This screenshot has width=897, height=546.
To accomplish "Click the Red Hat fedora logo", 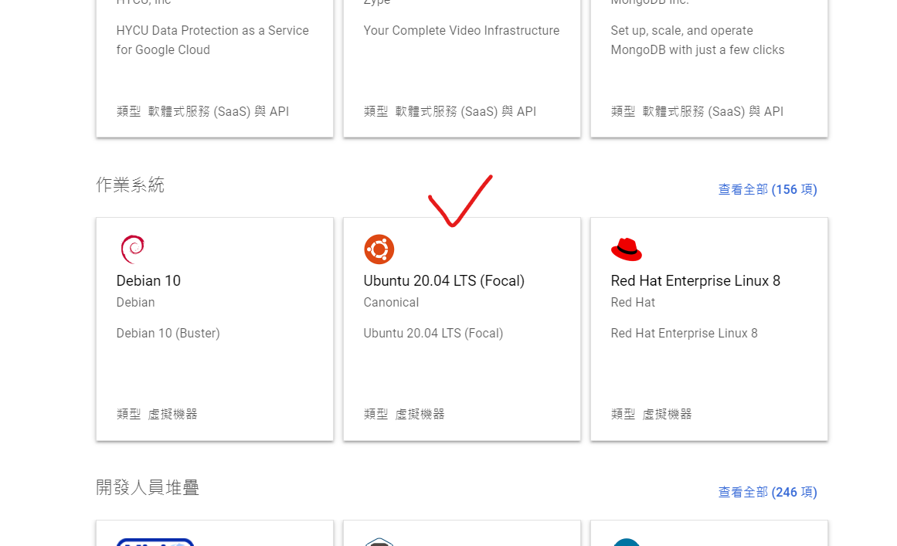I will pyautogui.click(x=627, y=250).
